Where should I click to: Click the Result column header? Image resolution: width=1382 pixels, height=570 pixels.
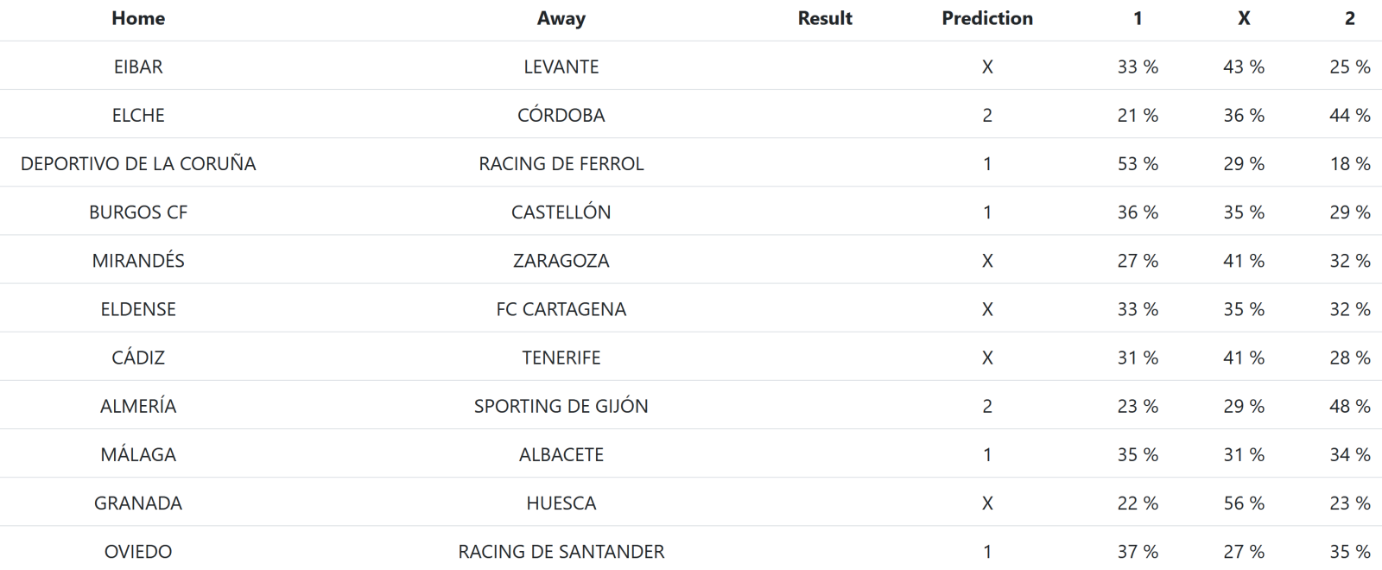click(x=825, y=18)
